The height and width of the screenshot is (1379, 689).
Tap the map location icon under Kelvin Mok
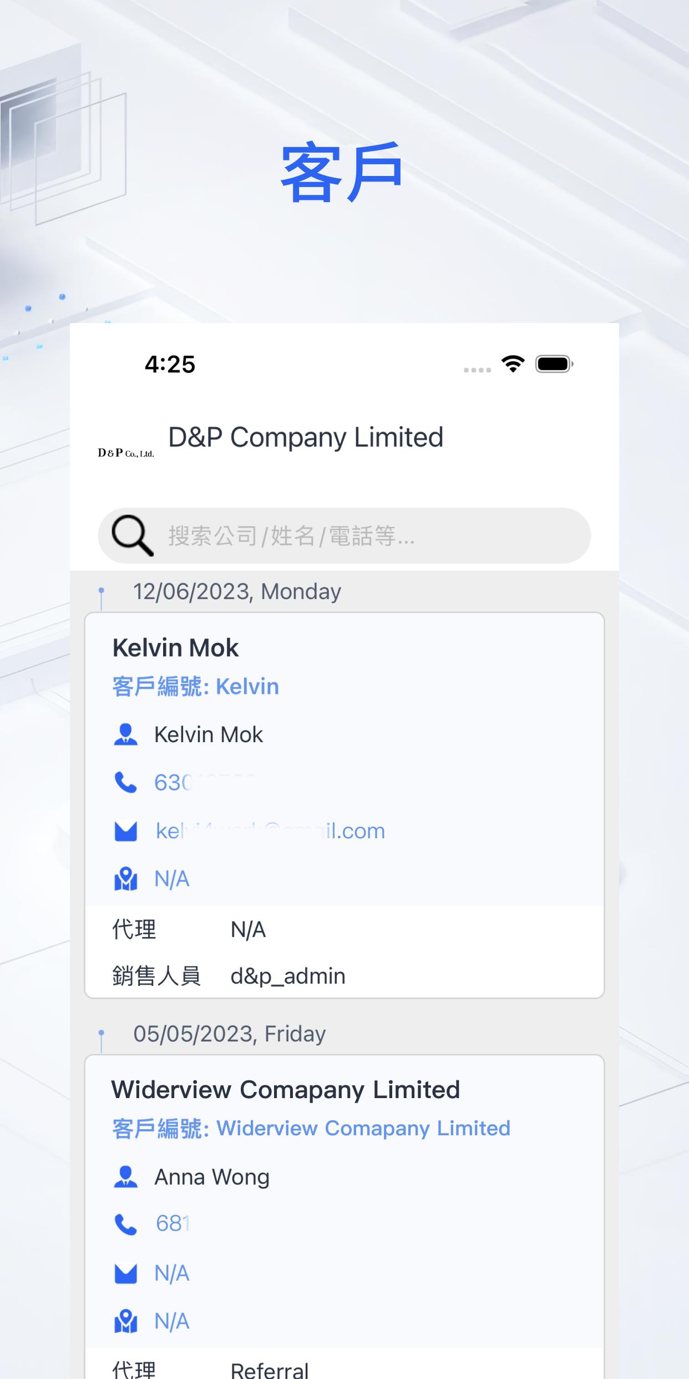125,879
